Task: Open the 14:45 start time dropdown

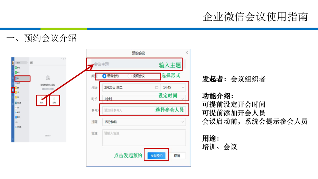Action: (173, 87)
